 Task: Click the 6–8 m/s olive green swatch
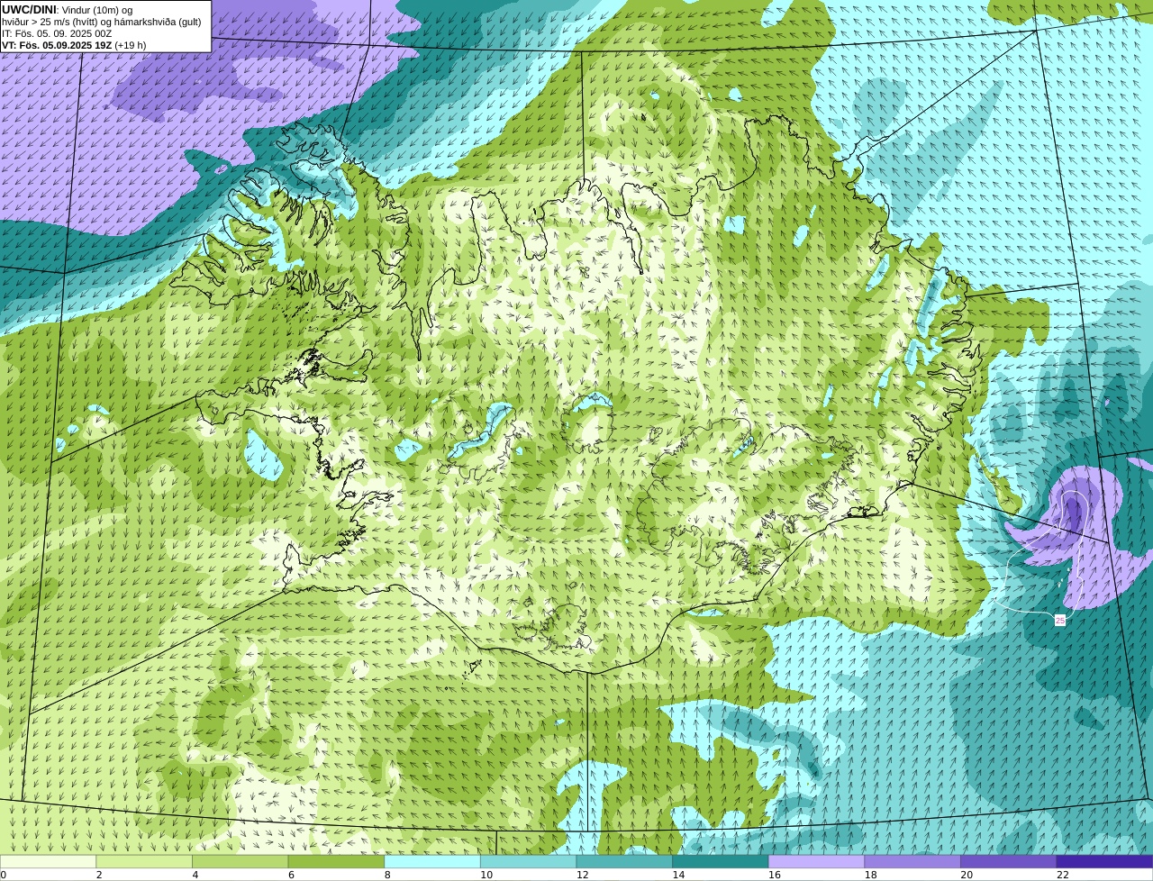click(x=336, y=861)
